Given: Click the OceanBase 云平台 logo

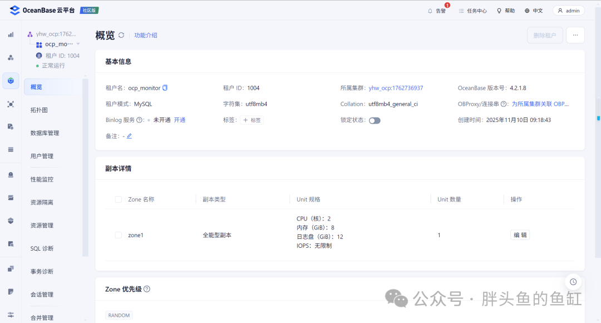Looking at the screenshot, I should click(x=42, y=11).
